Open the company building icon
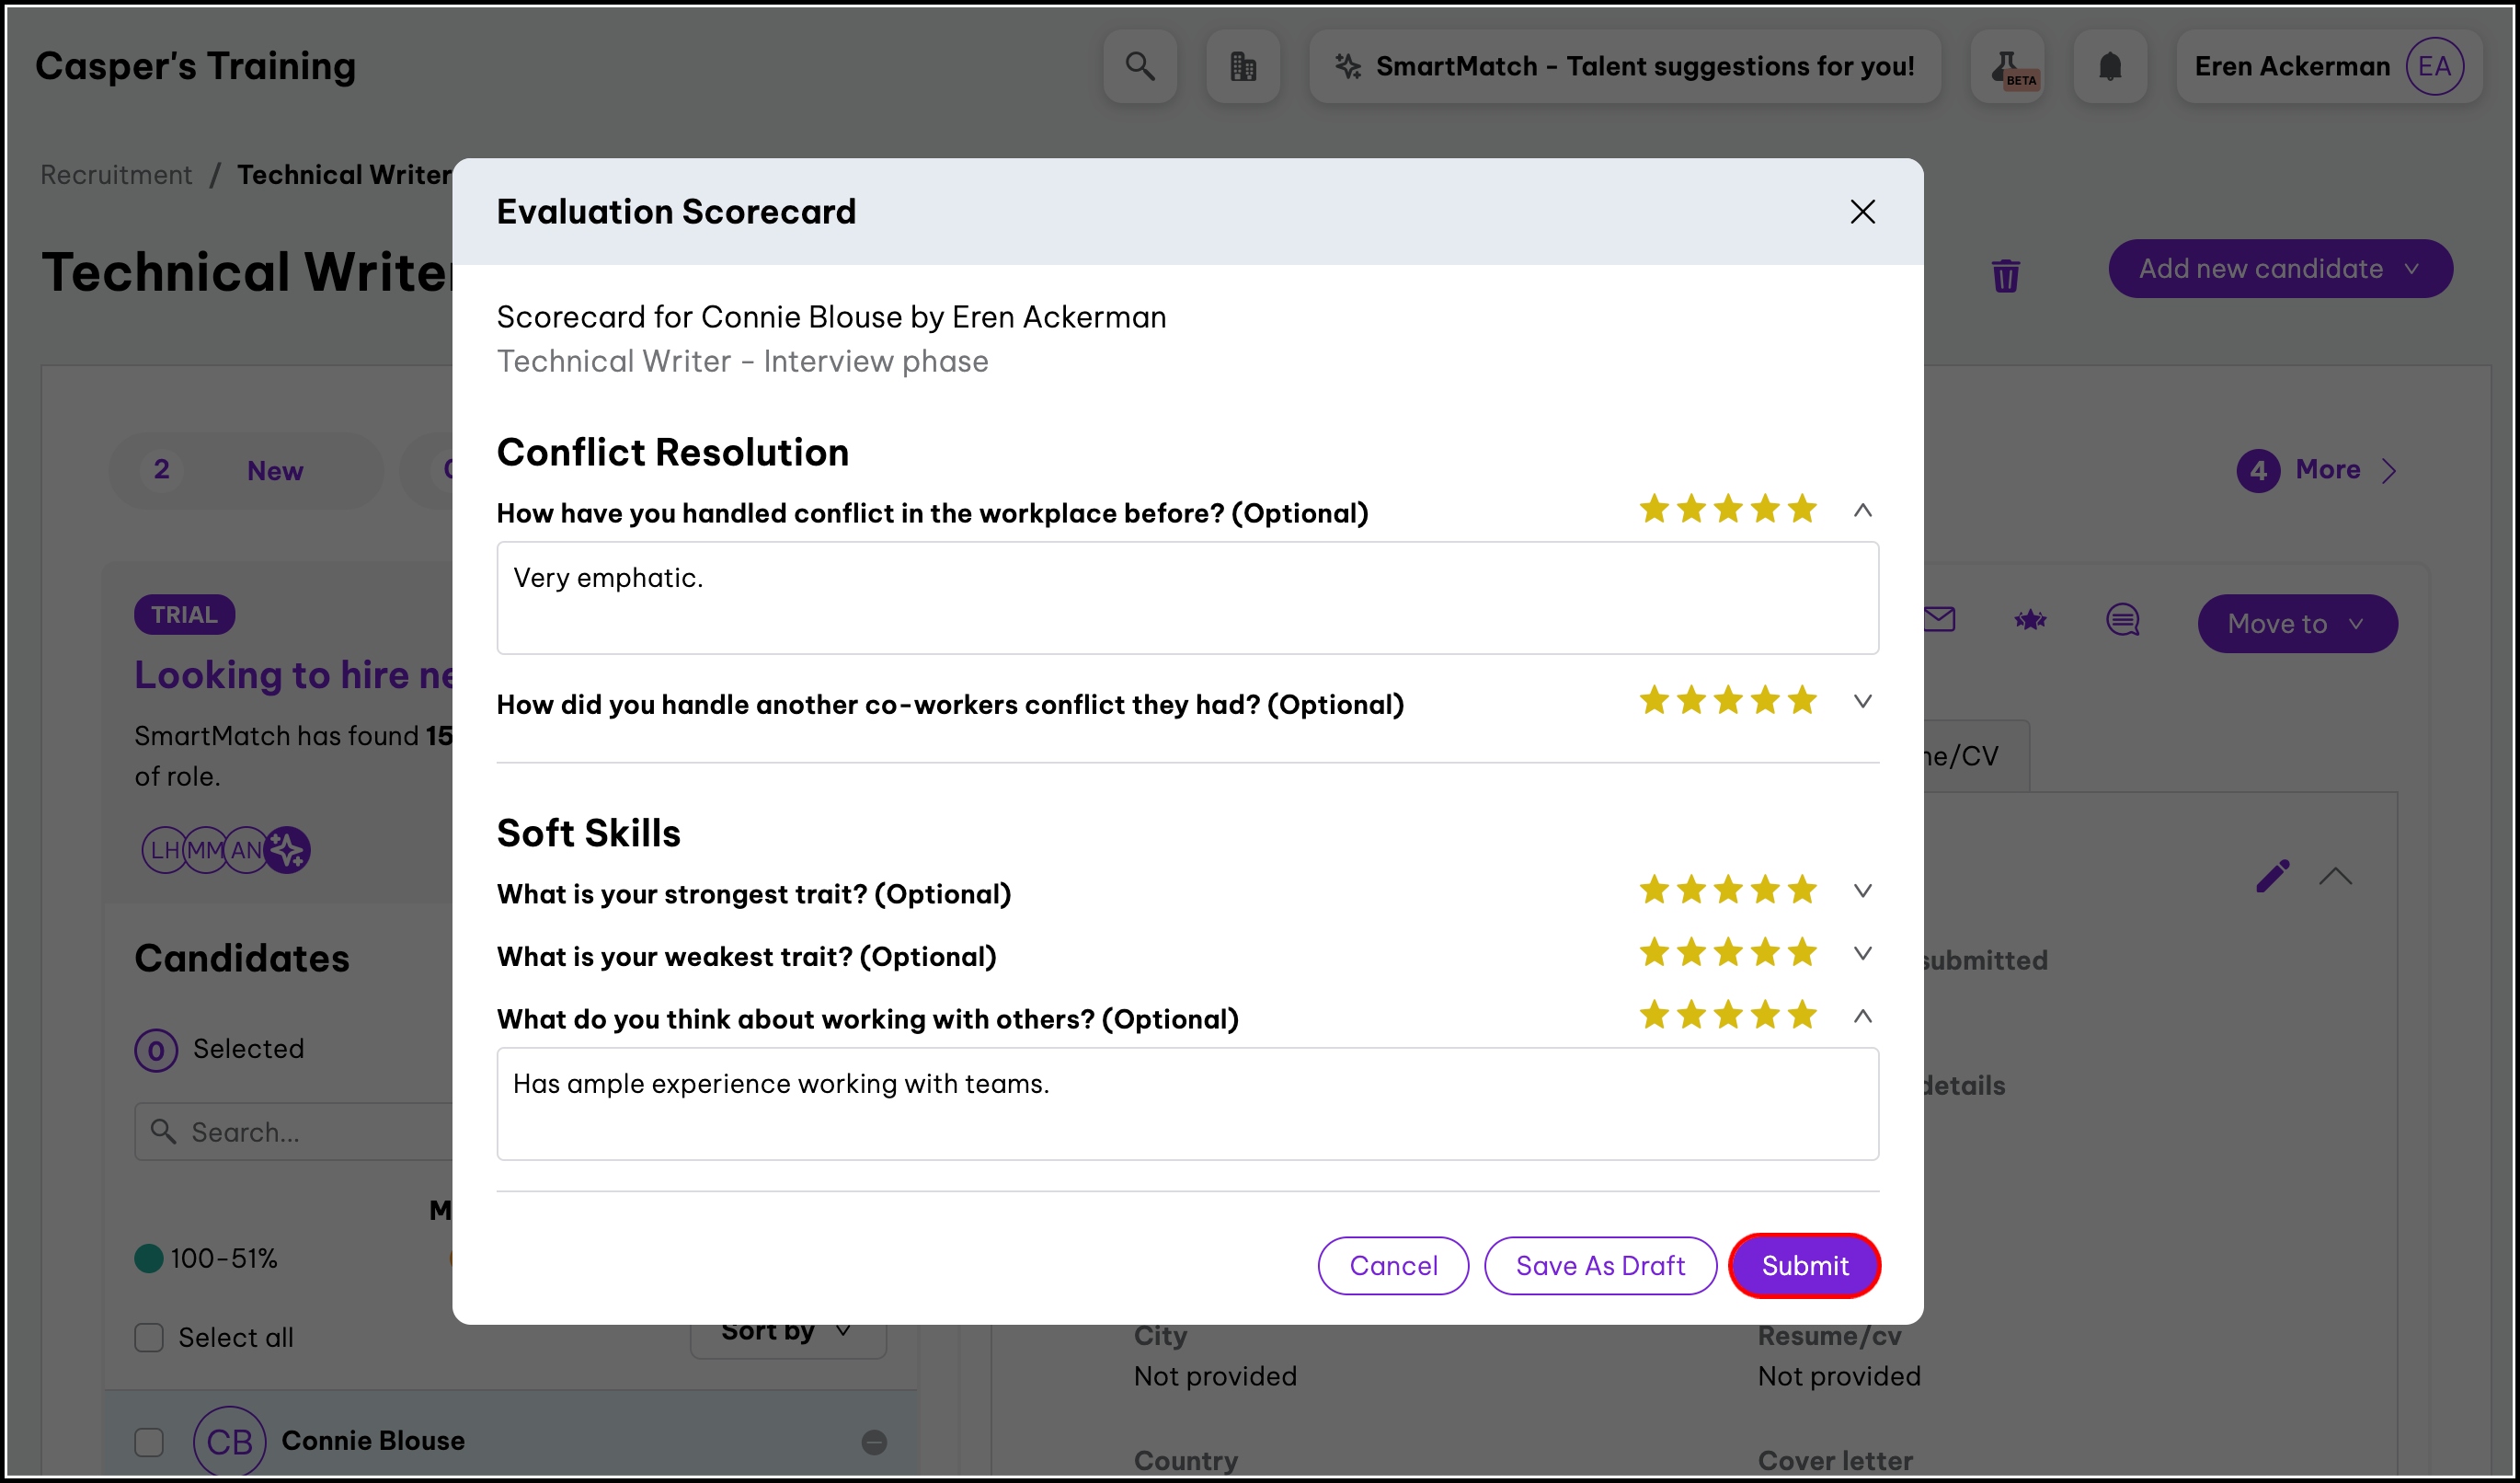Image resolution: width=2520 pixels, height=1483 pixels. tap(1242, 66)
